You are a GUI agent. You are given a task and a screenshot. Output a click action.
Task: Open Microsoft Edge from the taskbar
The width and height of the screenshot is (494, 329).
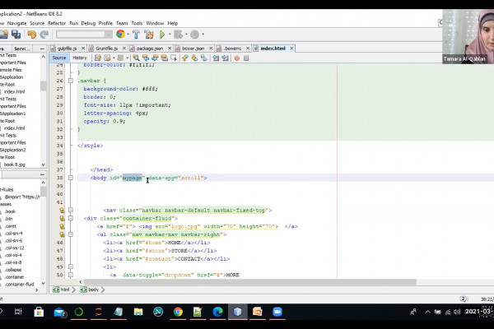[218, 313]
